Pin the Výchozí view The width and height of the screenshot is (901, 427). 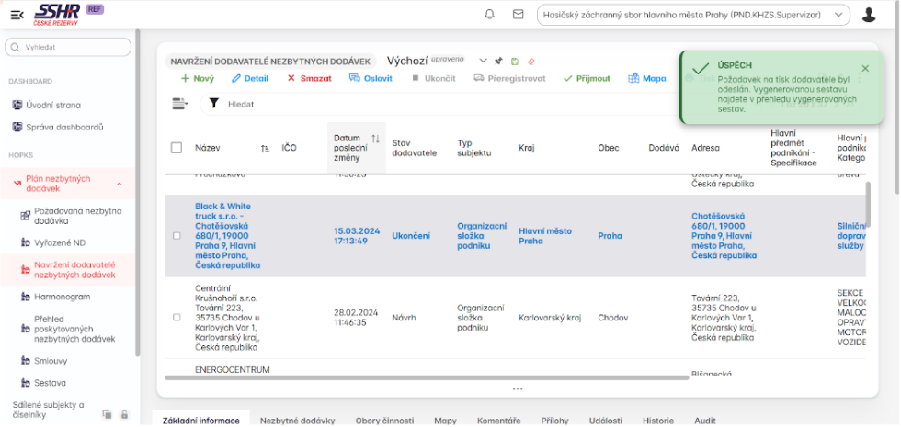click(x=498, y=62)
